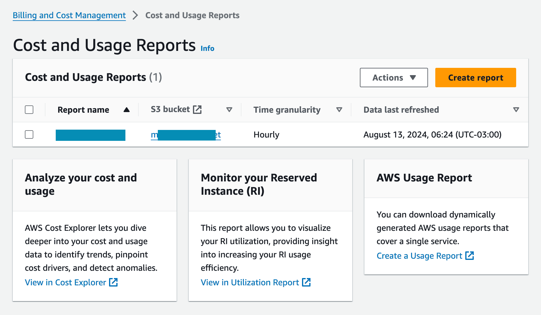Click the August 13, 2024, 06:24 refresh timestamp

[x=432, y=134]
